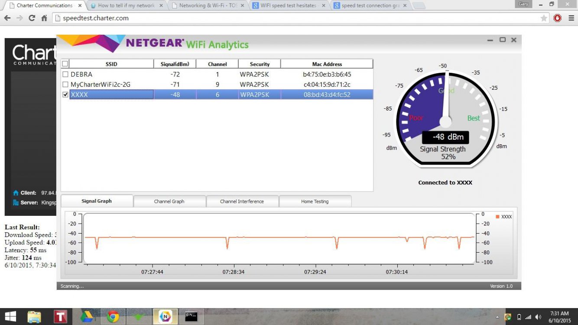Close the 'How to tell if my network' tab
578x325 pixels.
(x=161, y=6)
